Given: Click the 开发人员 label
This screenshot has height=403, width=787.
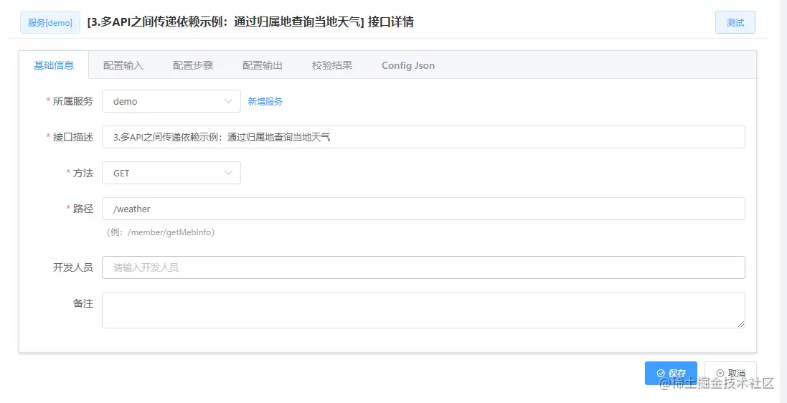Looking at the screenshot, I should pyautogui.click(x=72, y=267).
